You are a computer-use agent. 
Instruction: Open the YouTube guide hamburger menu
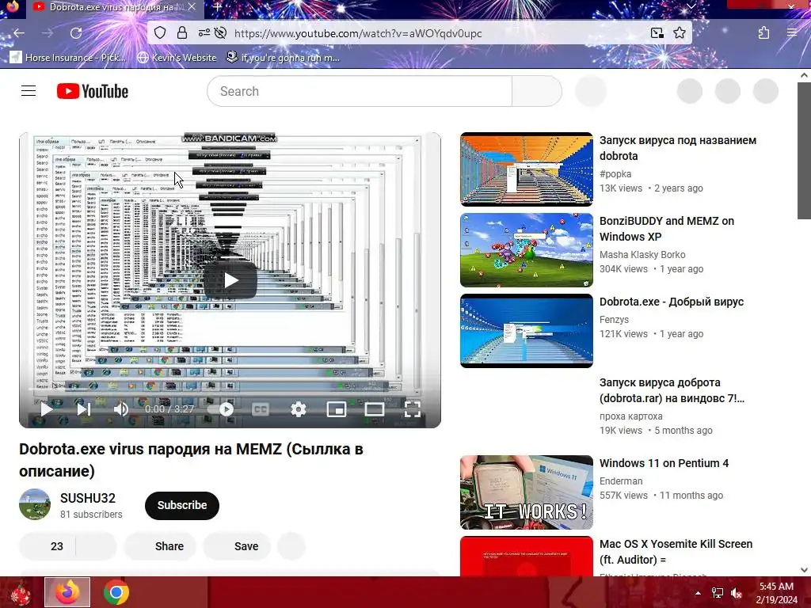point(29,91)
